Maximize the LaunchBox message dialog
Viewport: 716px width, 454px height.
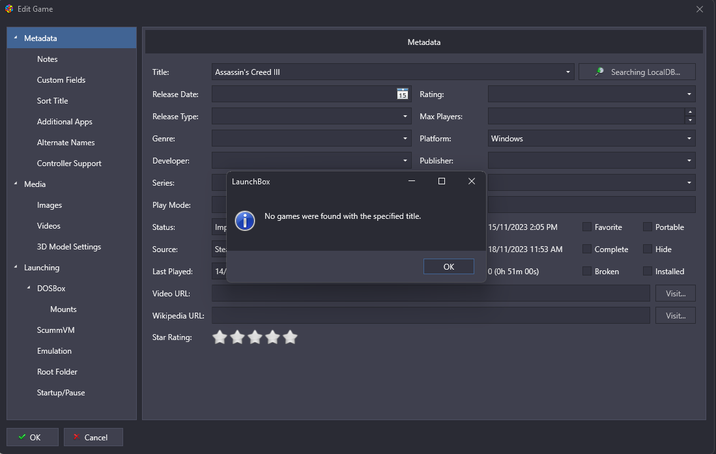point(442,181)
